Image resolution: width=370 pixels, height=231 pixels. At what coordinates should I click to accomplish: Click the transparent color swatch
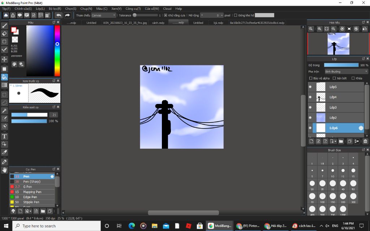point(14,39)
